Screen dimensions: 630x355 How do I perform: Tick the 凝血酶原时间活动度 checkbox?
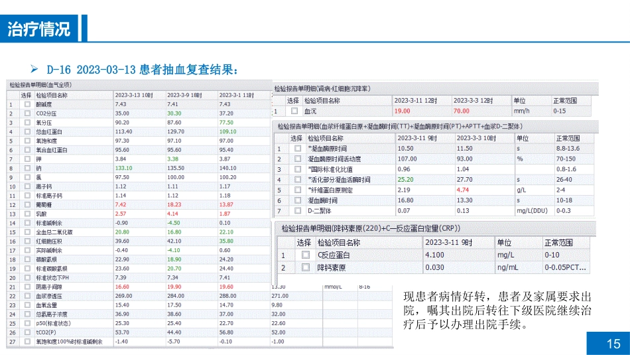pos(298,159)
